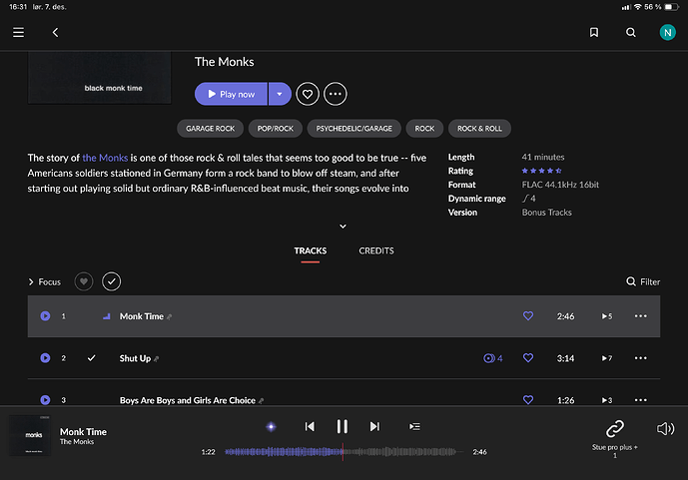Open more options for Shut Up
Screen dimensions: 688x480
tap(640, 358)
